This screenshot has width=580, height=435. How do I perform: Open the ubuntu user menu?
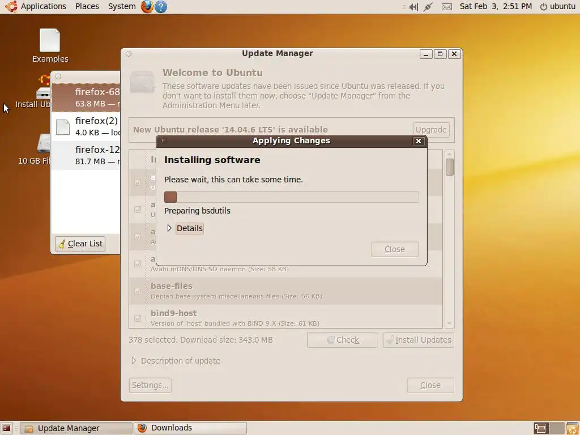click(x=562, y=6)
